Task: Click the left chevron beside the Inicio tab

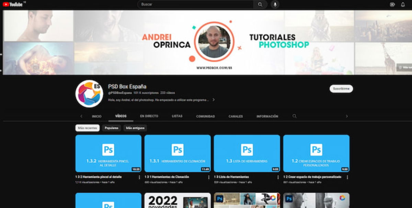Action: 81,116
